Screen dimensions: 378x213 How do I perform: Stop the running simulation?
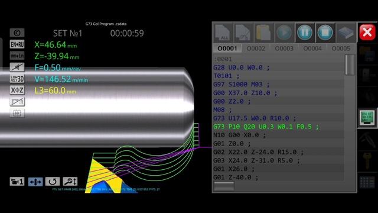click(325, 33)
